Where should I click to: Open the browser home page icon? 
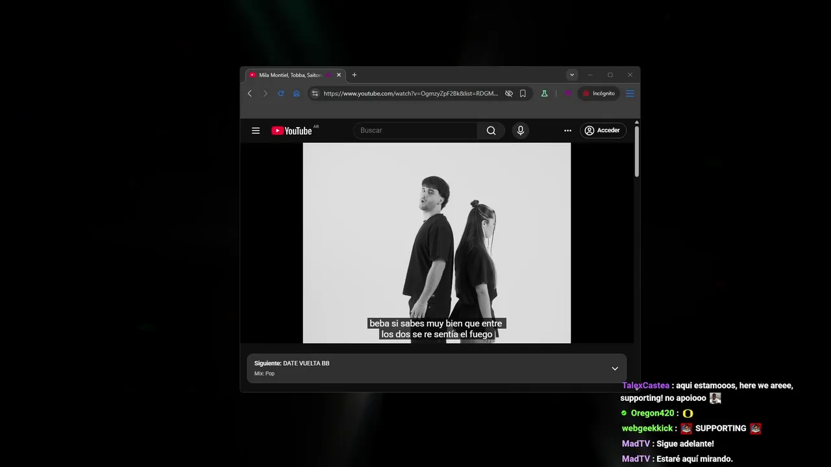pyautogui.click(x=296, y=93)
